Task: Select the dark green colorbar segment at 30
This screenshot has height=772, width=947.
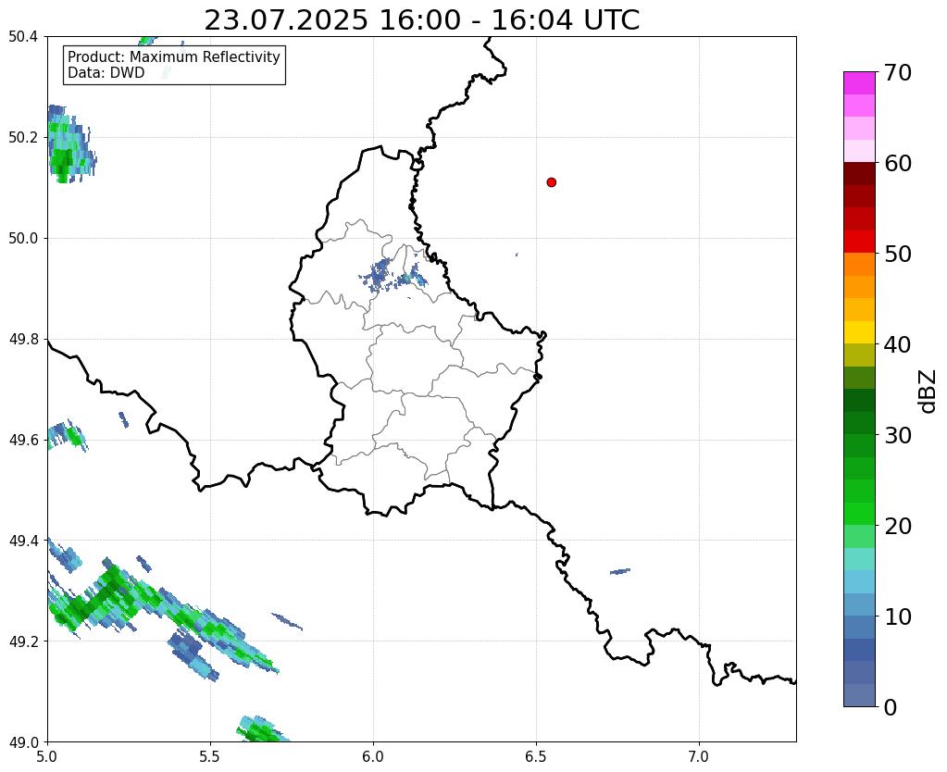Action: [859, 423]
